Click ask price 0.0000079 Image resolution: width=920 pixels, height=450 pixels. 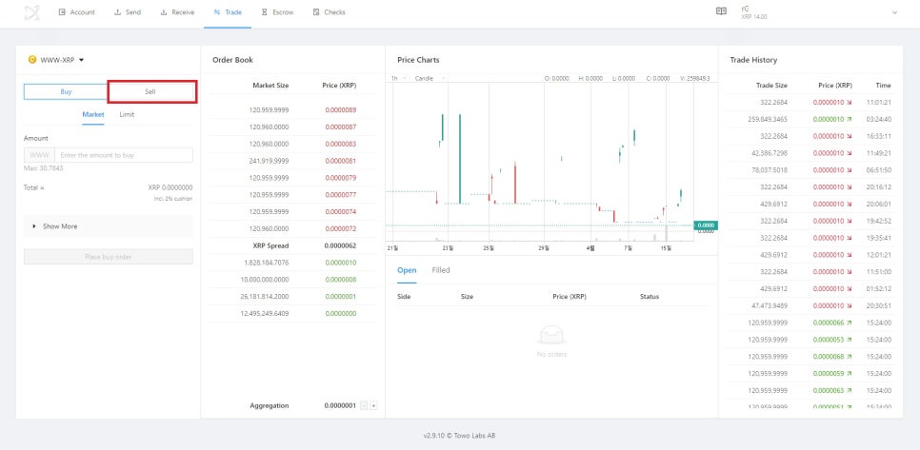(x=341, y=178)
